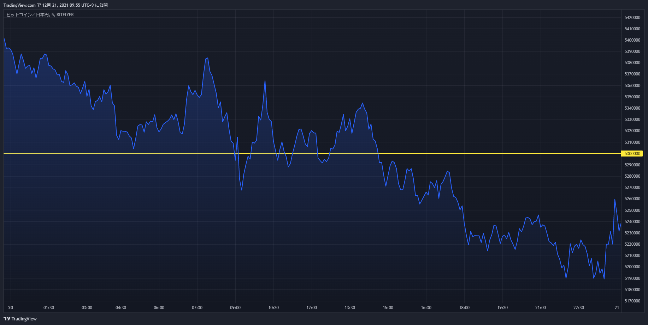This screenshot has width=648, height=325.
Task: Click the yellow 5300000 price label
Action: pos(632,154)
